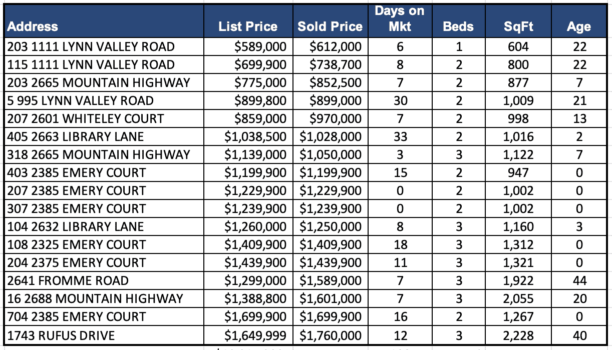Click the 207 2601 Whiteley Court cell
Screen dimensions: 612x350
tap(86, 119)
